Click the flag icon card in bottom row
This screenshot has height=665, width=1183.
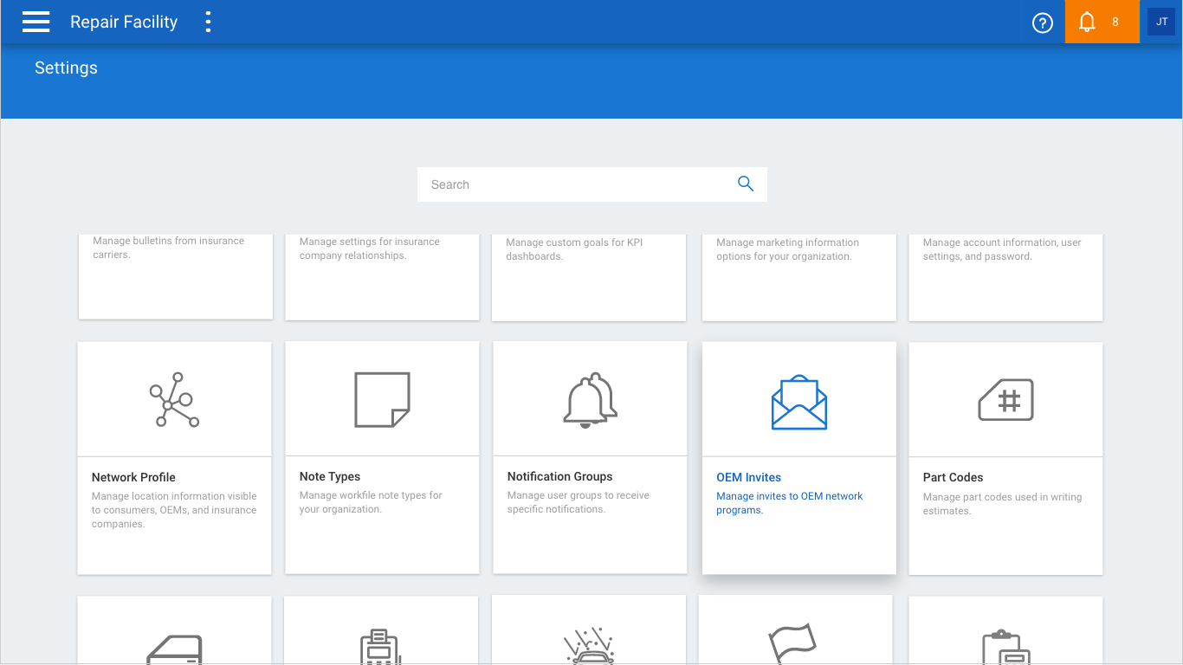tap(795, 630)
